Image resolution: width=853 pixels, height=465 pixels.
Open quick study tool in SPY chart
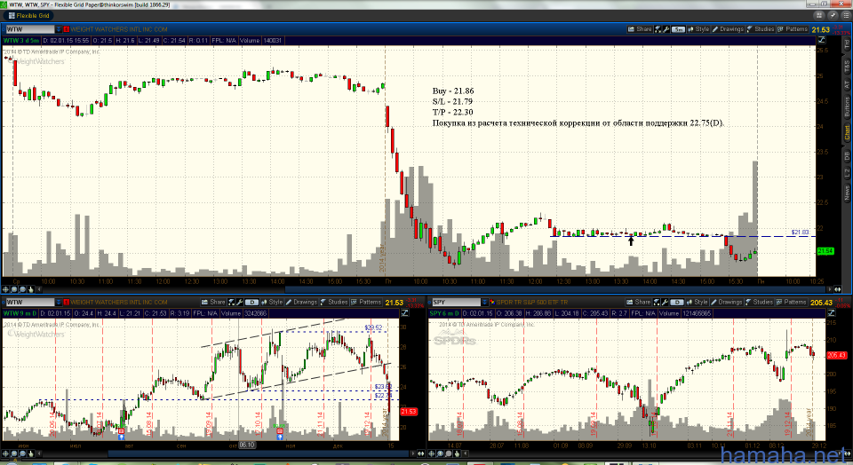656,302
